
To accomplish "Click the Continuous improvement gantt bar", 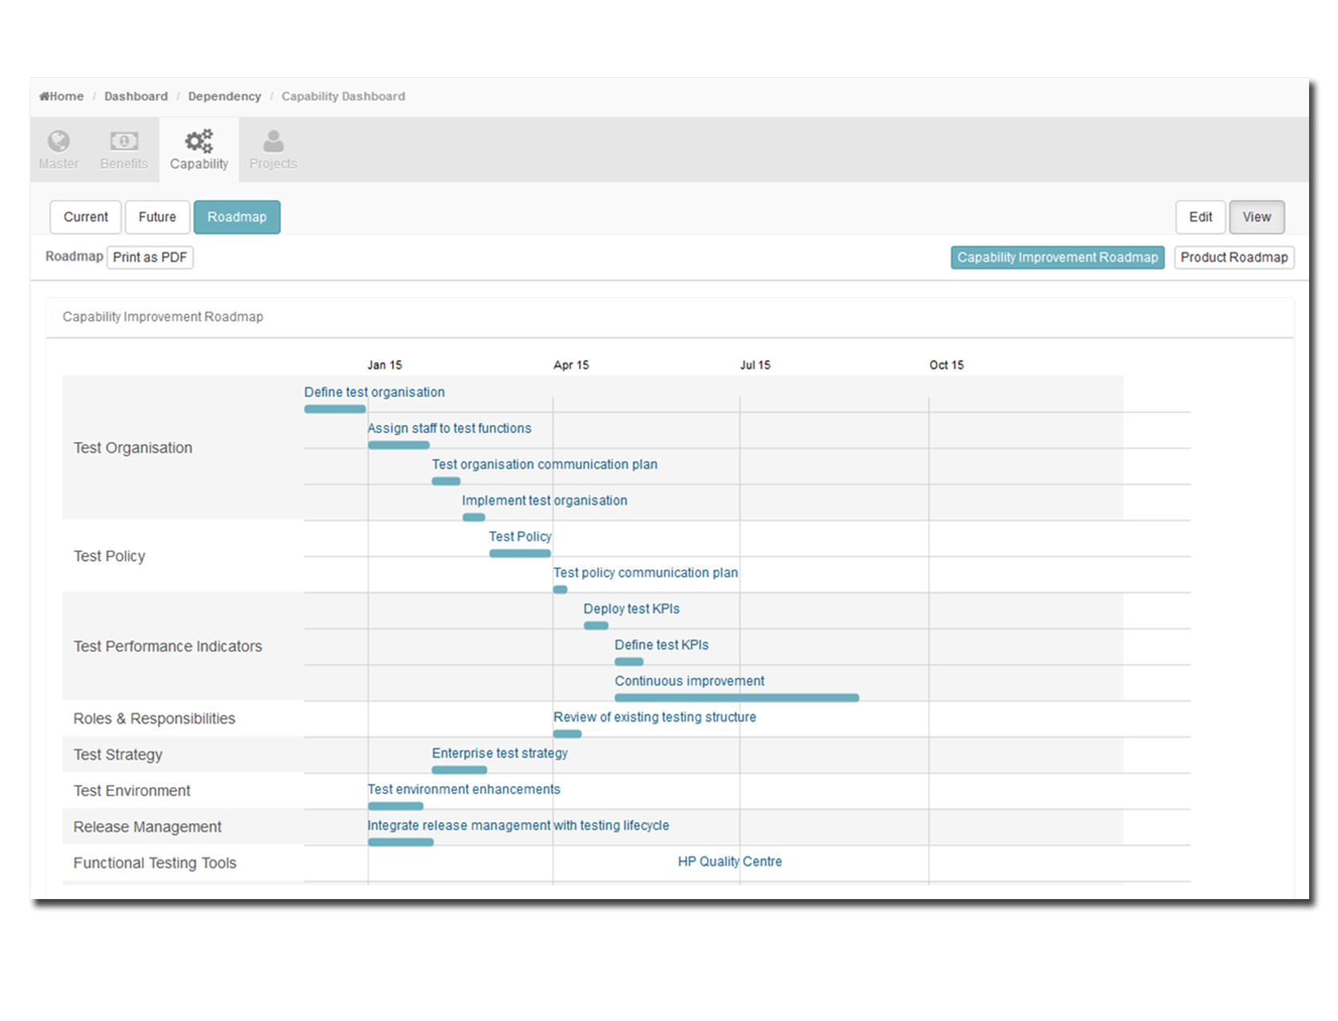I will point(737,698).
